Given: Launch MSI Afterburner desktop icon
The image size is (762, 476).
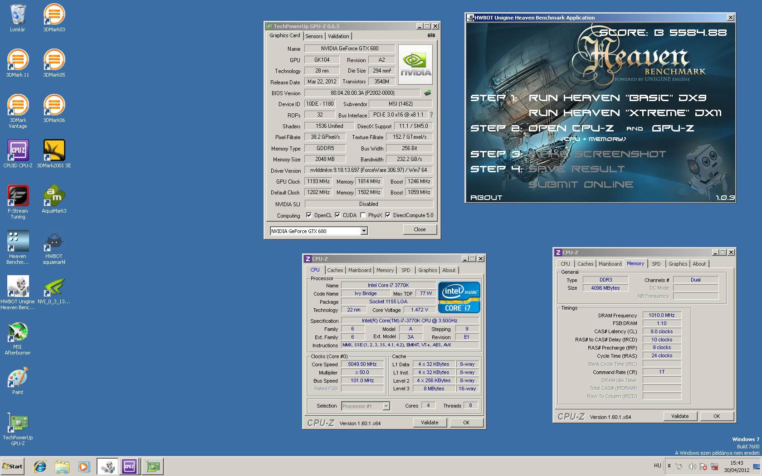Looking at the screenshot, I should (18, 338).
